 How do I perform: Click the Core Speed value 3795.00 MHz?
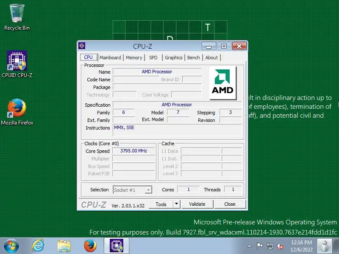[x=134, y=151]
